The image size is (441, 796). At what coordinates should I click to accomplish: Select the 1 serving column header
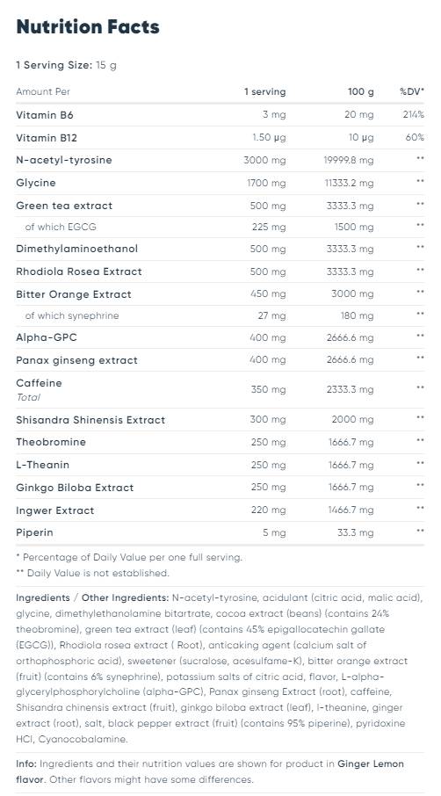(265, 92)
